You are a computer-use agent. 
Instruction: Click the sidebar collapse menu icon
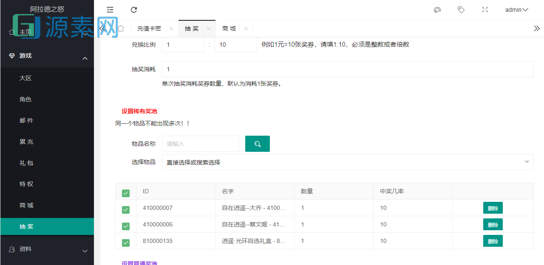[x=110, y=9]
